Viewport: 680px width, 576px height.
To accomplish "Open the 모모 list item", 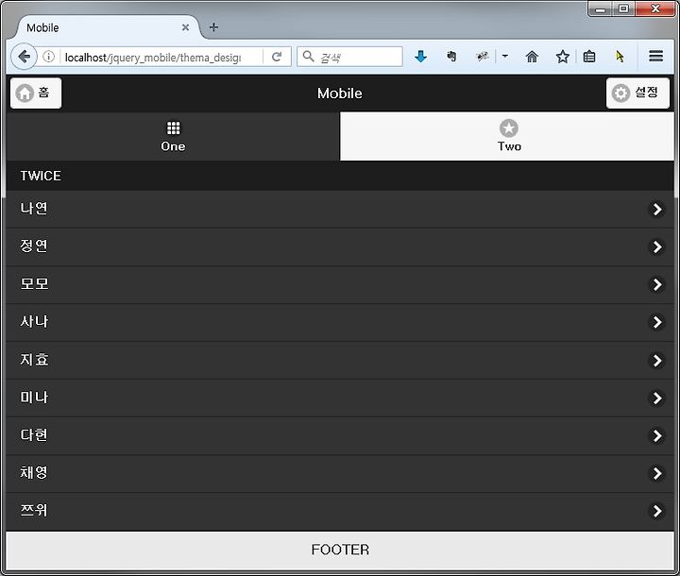I will [340, 284].
